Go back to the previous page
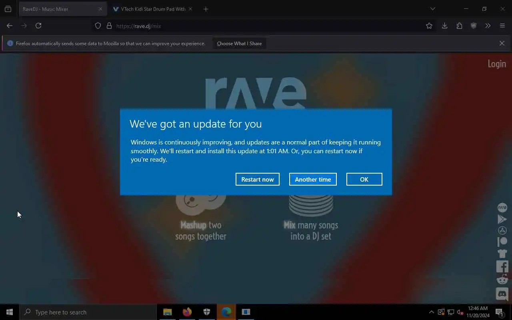Screen dimensions: 512x320 click(10, 26)
